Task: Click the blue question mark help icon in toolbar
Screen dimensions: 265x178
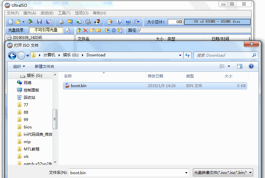Action: coord(128,22)
